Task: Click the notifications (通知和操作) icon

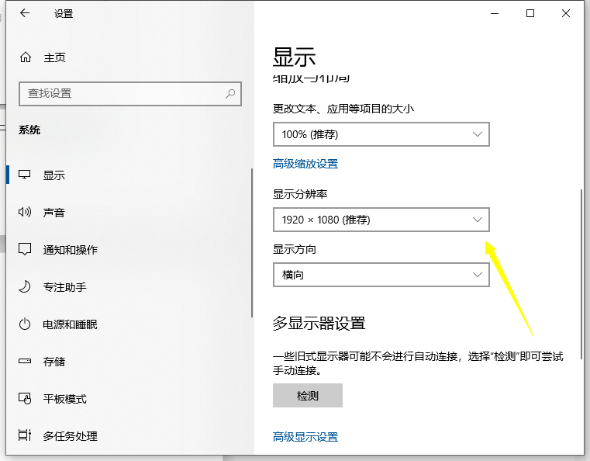Action: click(x=25, y=250)
